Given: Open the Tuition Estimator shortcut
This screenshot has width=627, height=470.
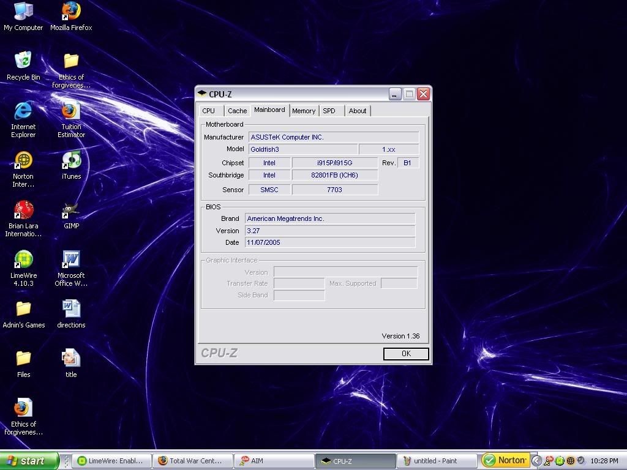Looking at the screenshot, I should click(71, 111).
